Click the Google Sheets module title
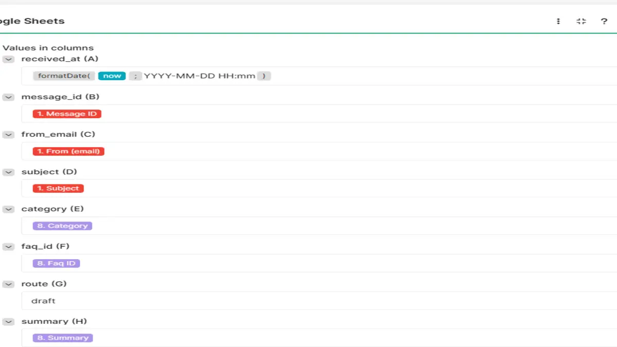Viewport: 617px width, 347px height. click(x=32, y=22)
